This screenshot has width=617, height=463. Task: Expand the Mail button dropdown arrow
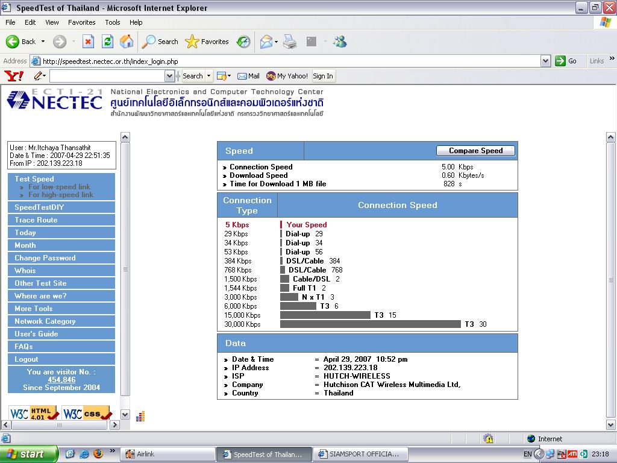coord(276,42)
